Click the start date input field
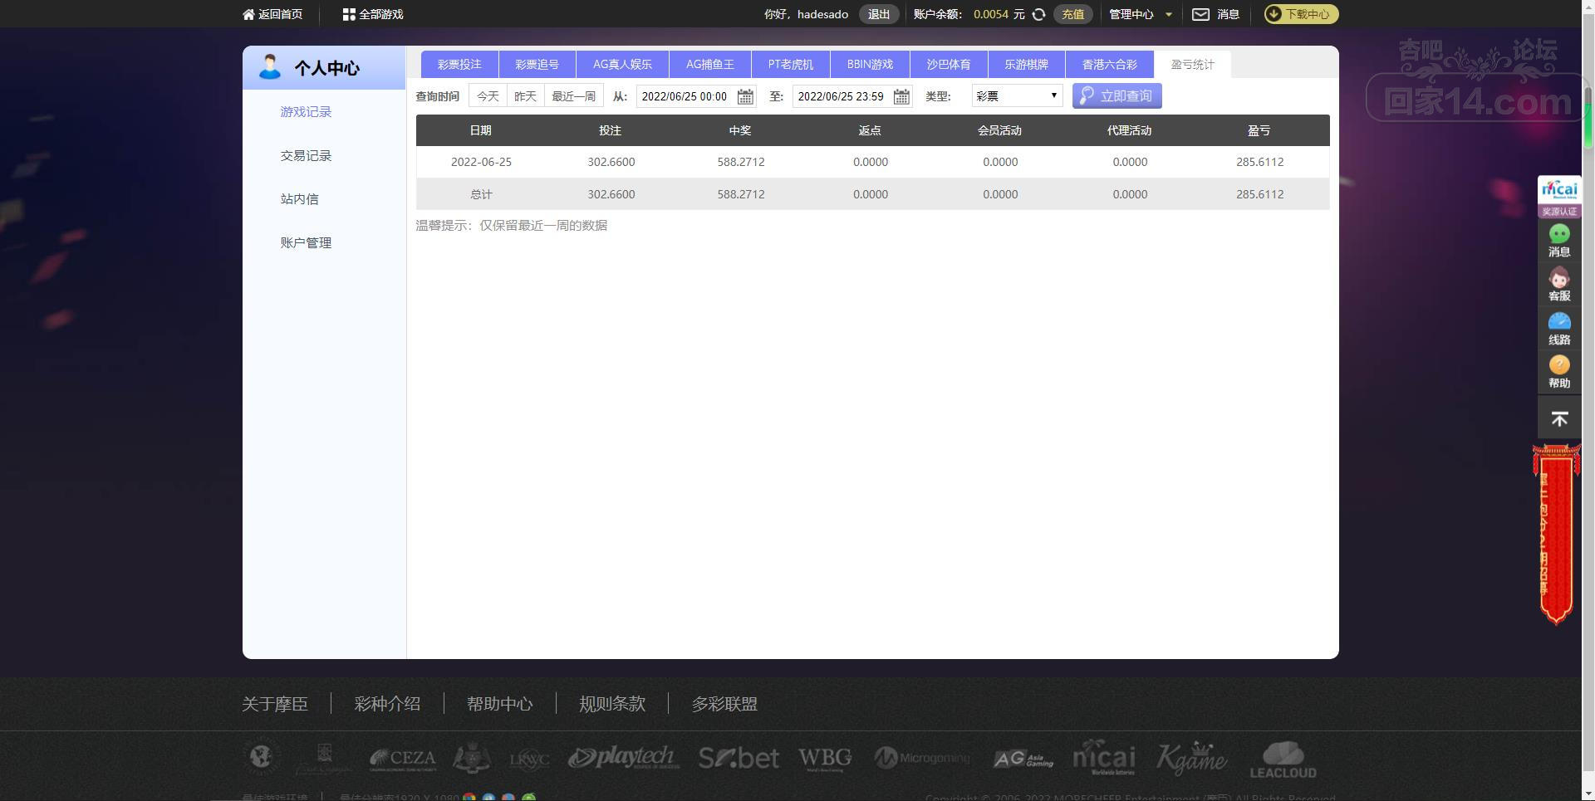 [x=685, y=96]
